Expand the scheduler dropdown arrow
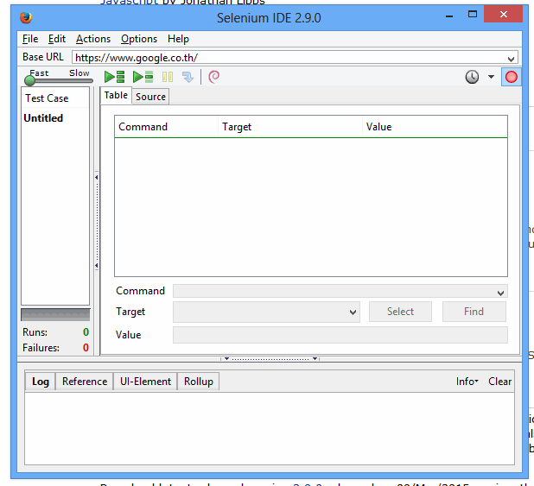The height and width of the screenshot is (486, 534). click(x=491, y=77)
